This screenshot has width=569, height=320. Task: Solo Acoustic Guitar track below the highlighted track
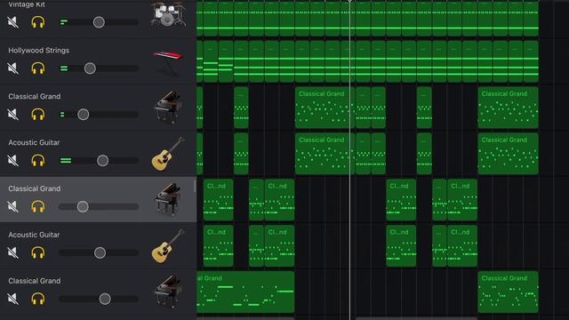[37, 252]
